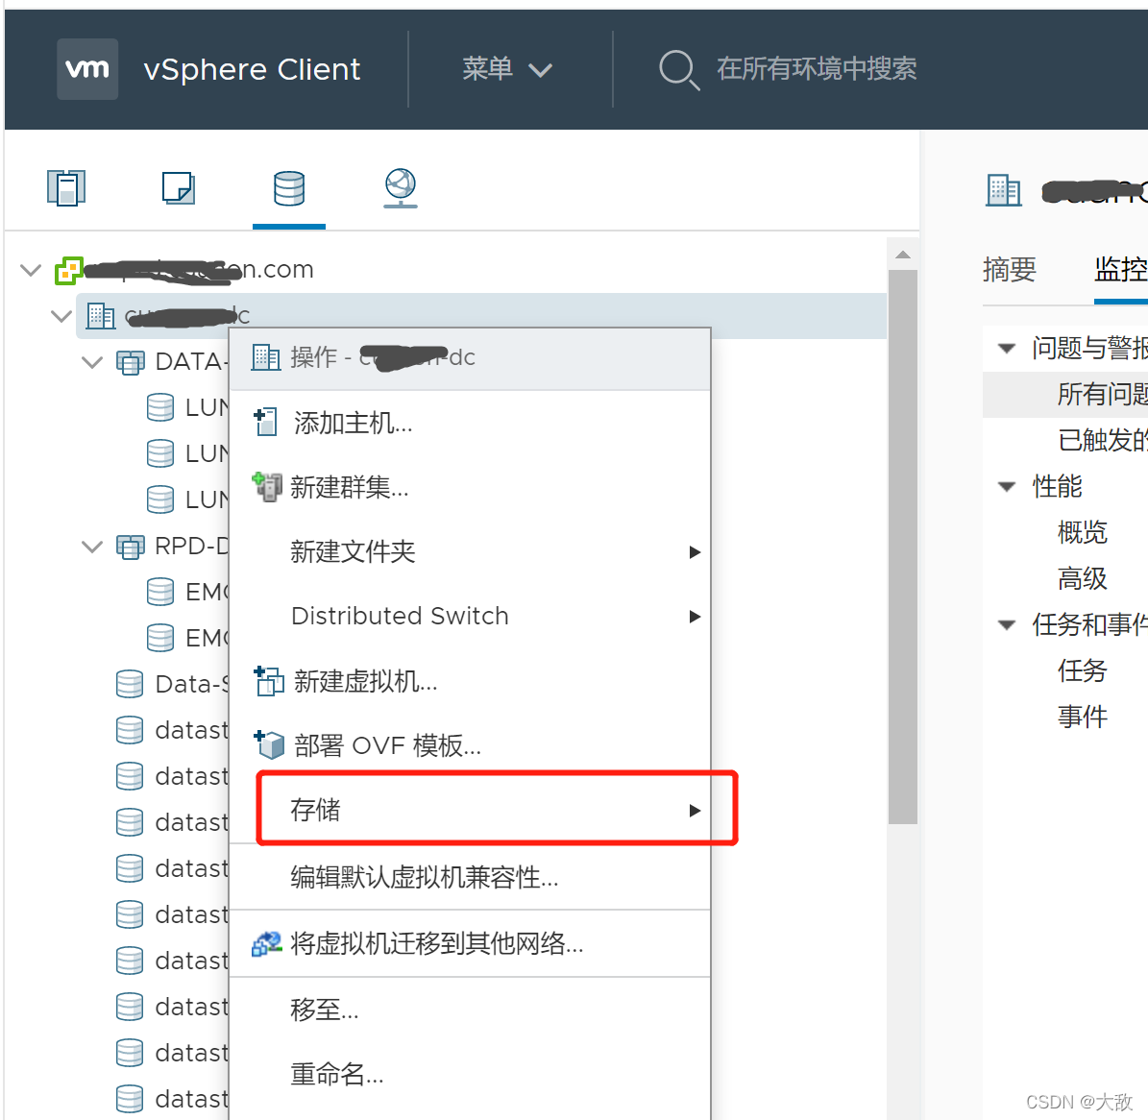Click the DATA datastore cluster icon
This screenshot has height=1120, width=1148.
tap(131, 361)
